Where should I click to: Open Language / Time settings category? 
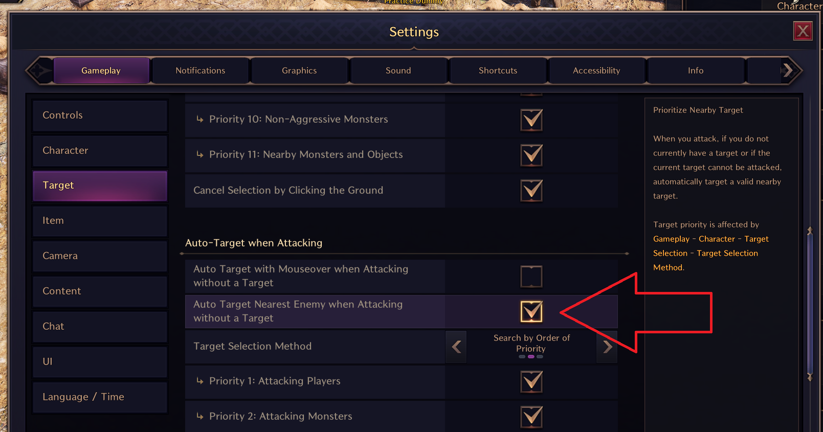[x=100, y=397]
